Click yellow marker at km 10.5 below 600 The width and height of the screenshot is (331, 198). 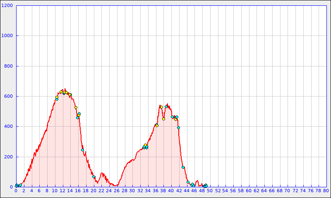(x=57, y=97)
